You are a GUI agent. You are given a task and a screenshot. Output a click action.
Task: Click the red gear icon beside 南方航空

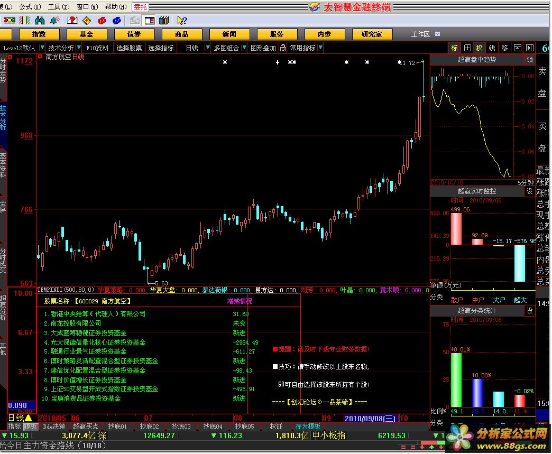[x=40, y=57]
